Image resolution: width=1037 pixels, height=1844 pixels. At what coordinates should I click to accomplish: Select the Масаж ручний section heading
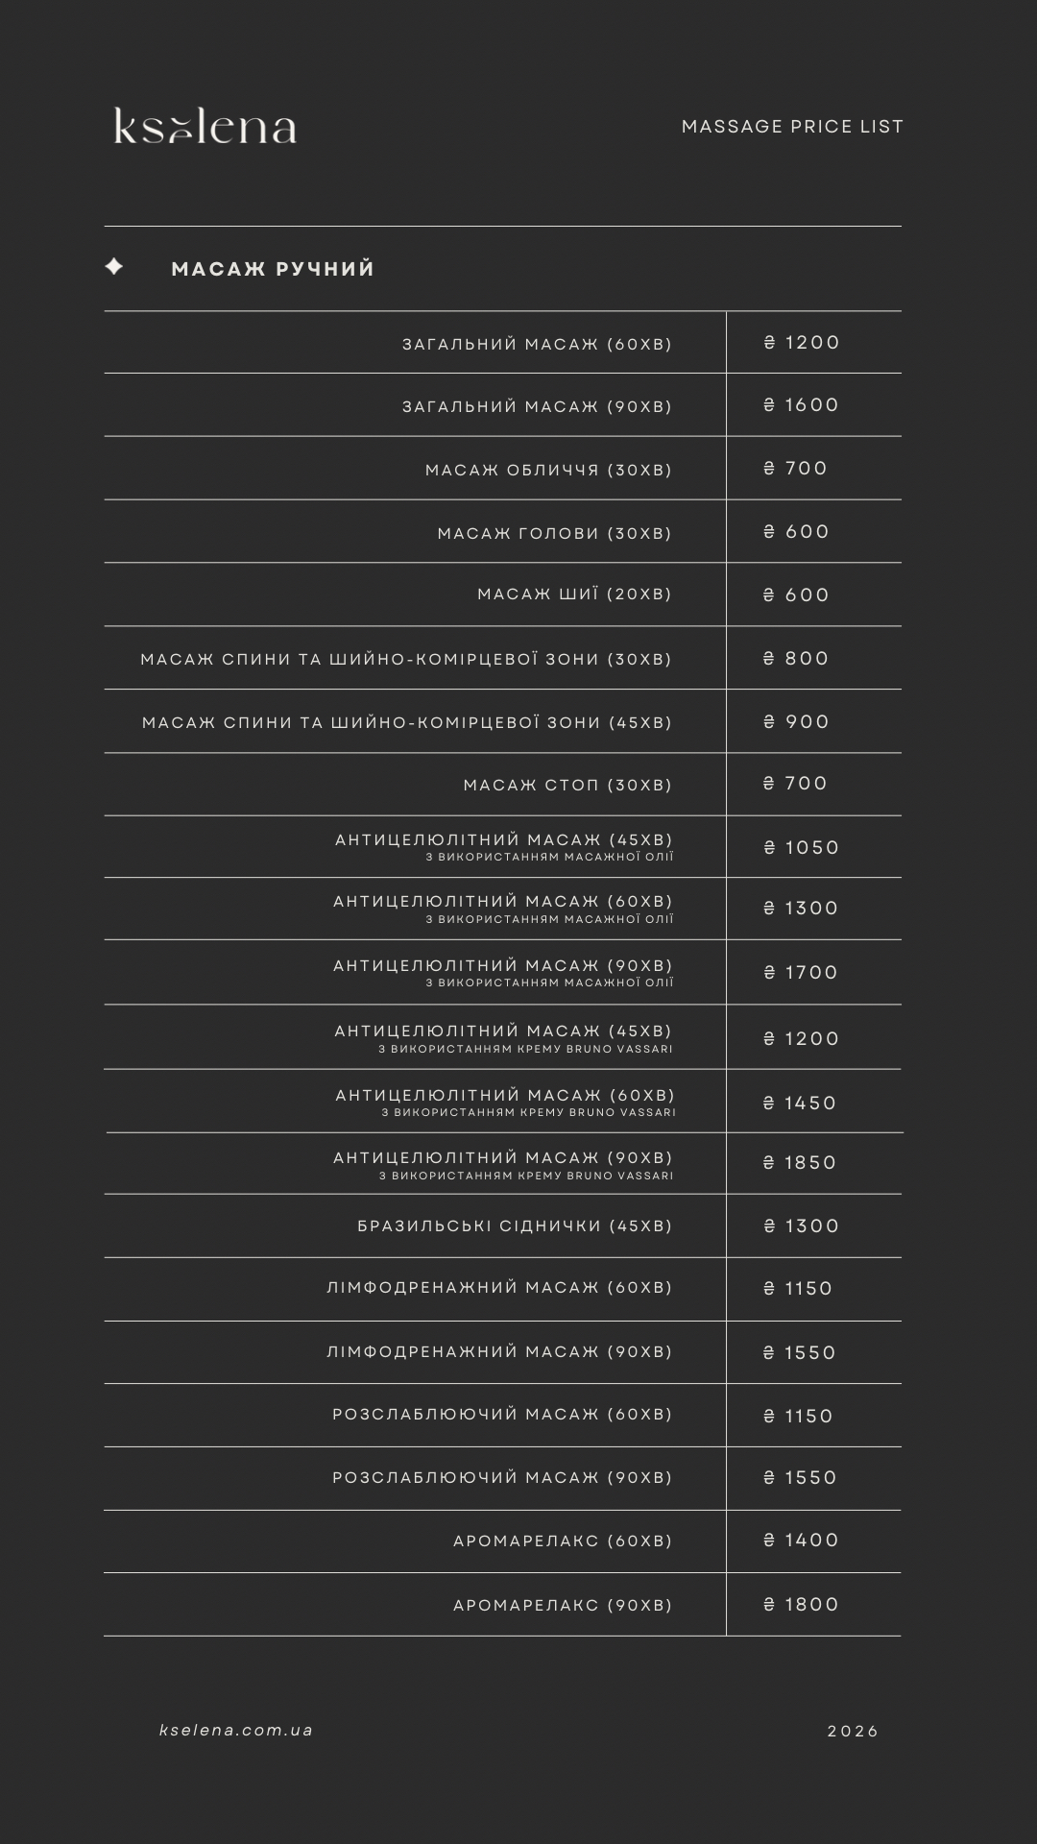click(273, 269)
